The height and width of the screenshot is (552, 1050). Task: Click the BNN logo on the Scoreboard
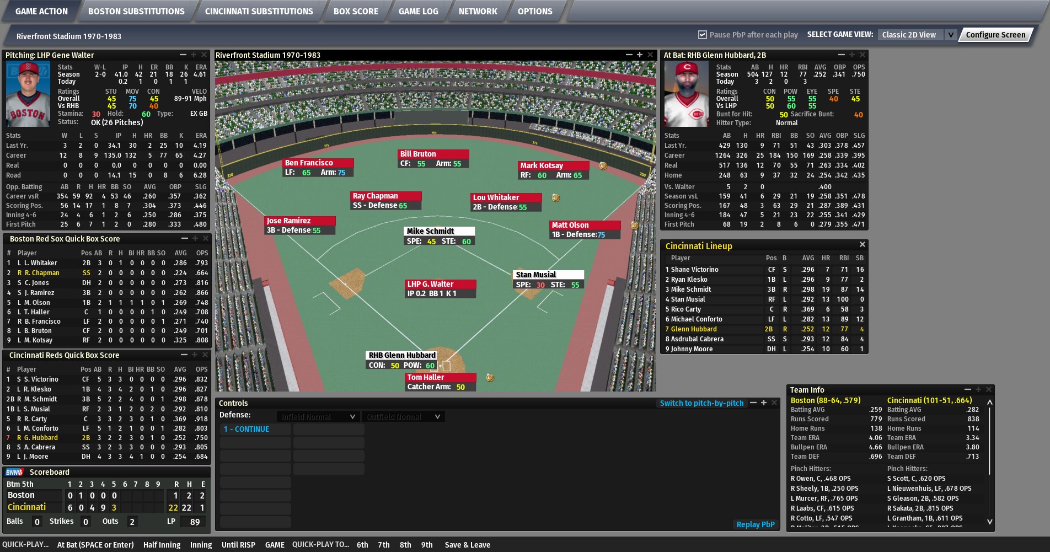(x=14, y=472)
